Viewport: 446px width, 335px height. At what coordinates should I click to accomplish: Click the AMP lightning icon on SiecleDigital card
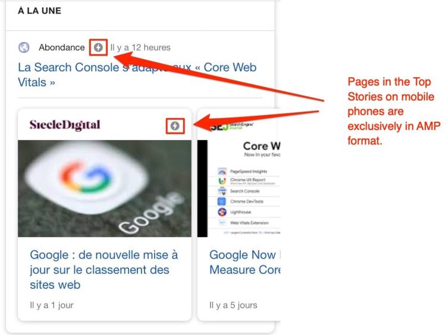(x=175, y=126)
